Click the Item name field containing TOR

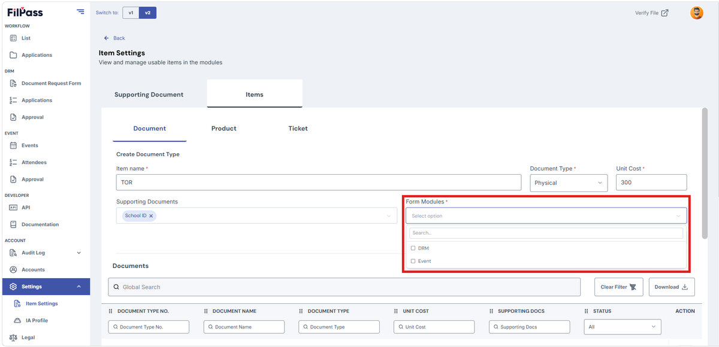tap(319, 183)
